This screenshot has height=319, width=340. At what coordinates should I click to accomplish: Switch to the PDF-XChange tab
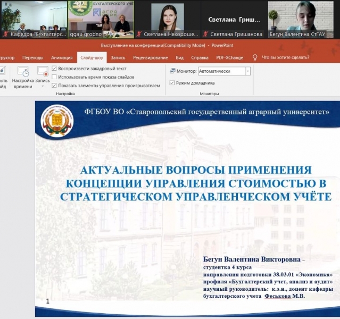230,57
